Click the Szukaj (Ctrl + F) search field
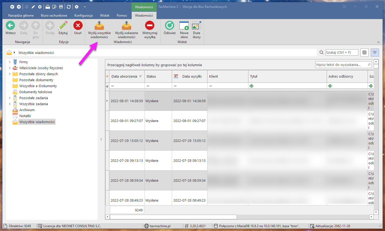 pos(342,53)
